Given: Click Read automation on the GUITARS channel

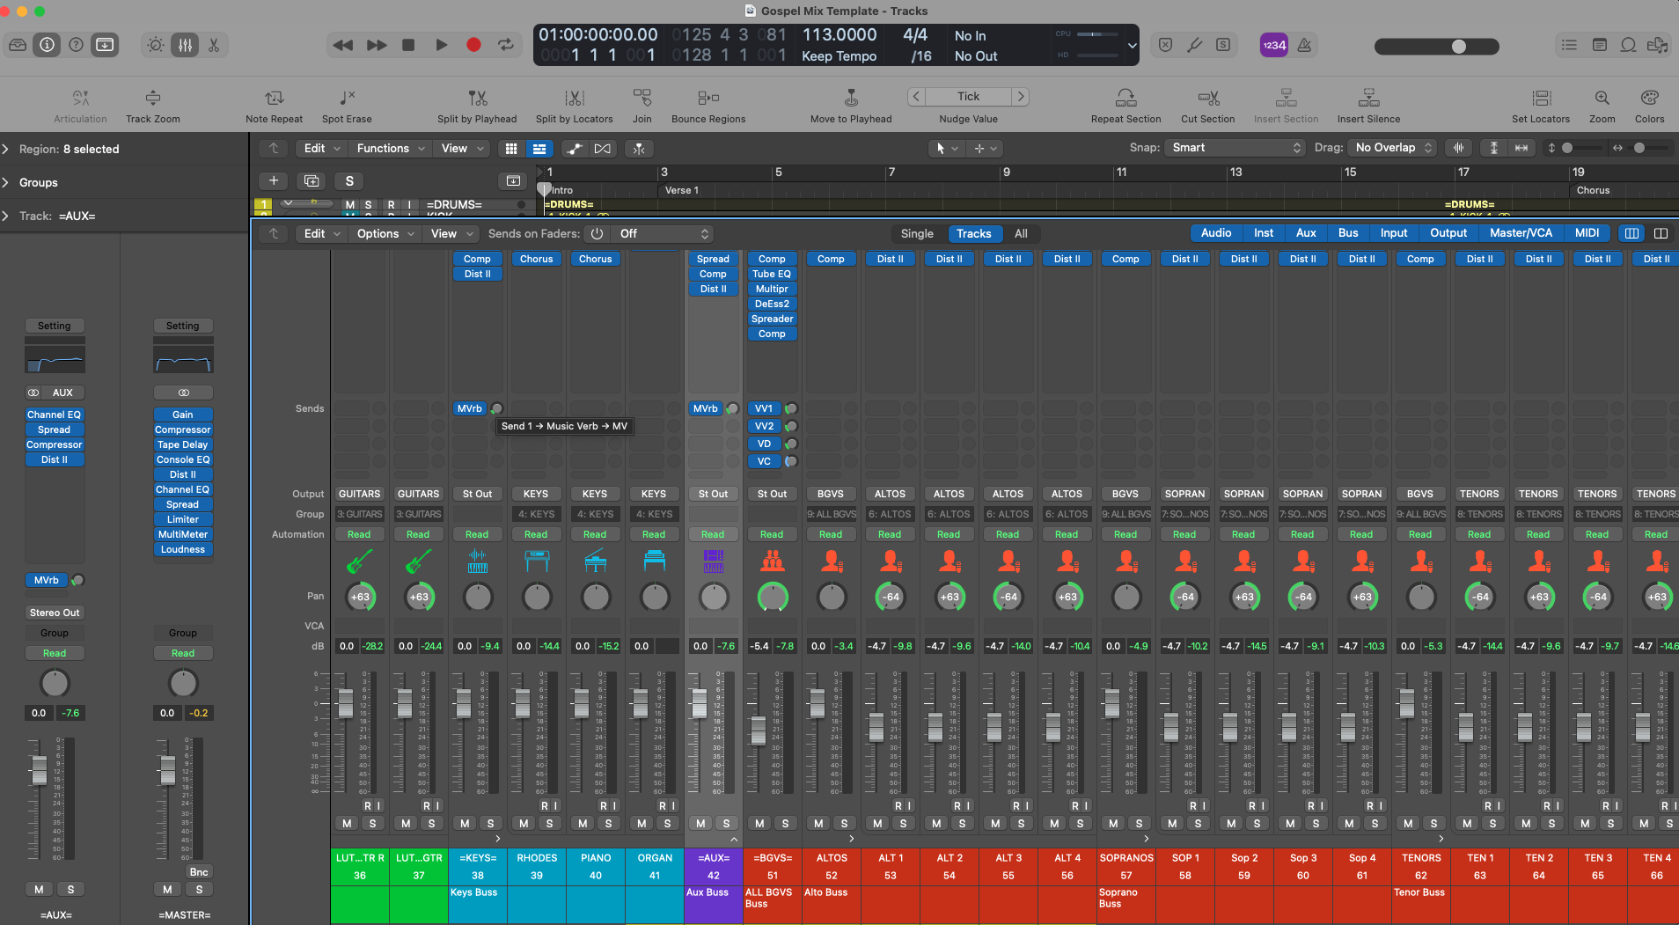Looking at the screenshot, I should pos(359,534).
